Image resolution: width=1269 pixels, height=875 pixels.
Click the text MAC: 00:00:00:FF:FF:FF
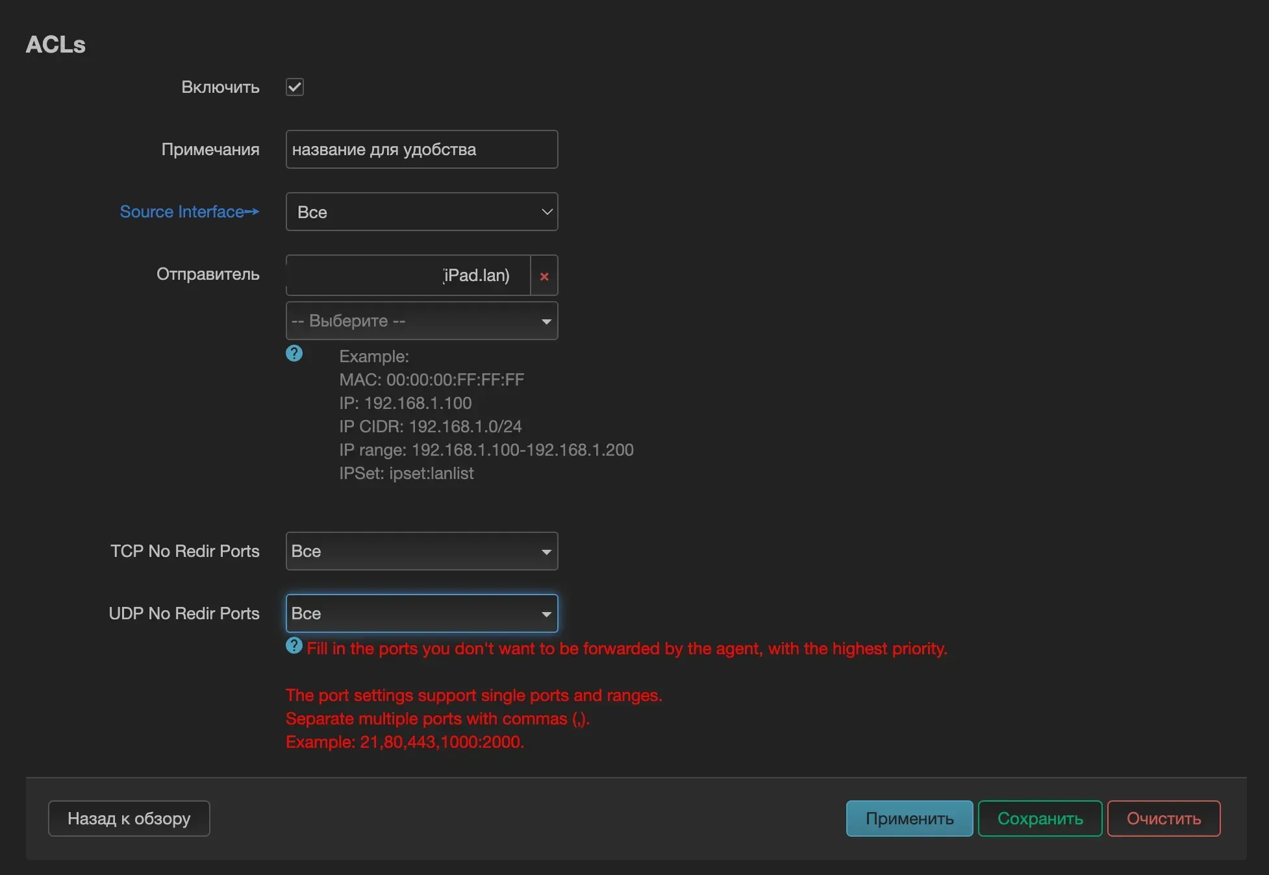(x=432, y=380)
